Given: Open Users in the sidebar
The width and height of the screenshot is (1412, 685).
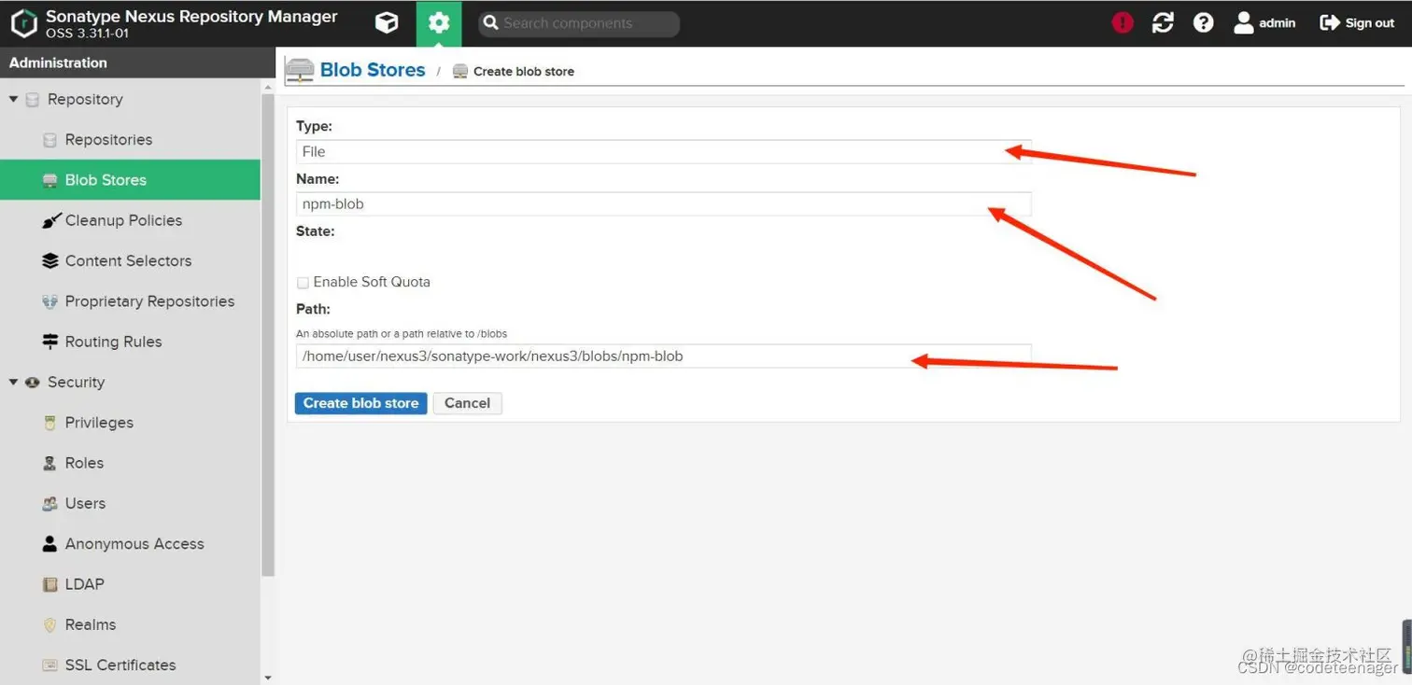Looking at the screenshot, I should pyautogui.click(x=130, y=503).
